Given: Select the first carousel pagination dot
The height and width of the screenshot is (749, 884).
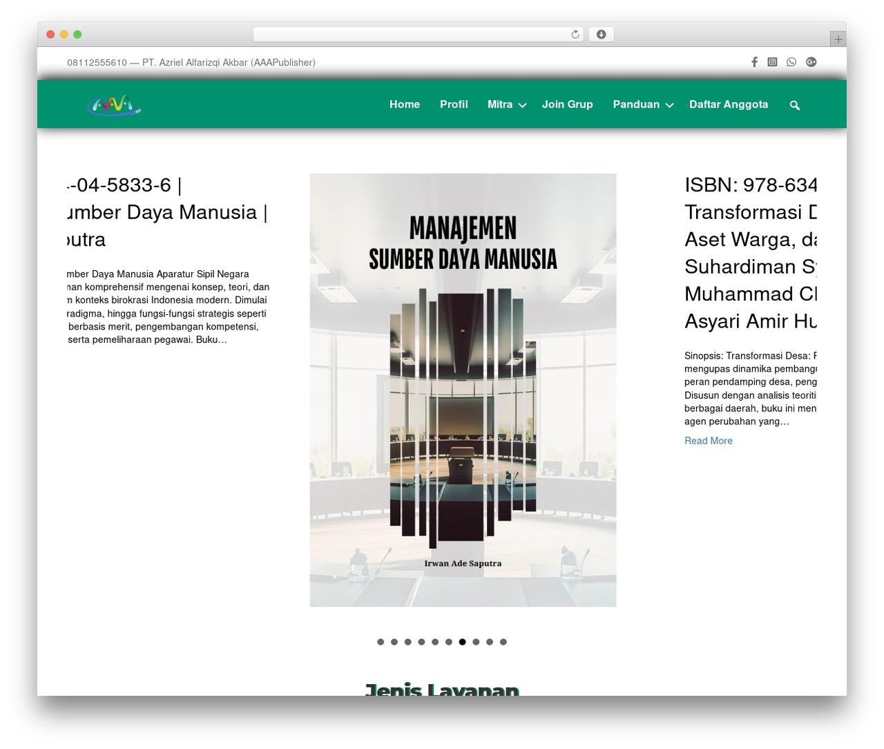Looking at the screenshot, I should pyautogui.click(x=381, y=642).
